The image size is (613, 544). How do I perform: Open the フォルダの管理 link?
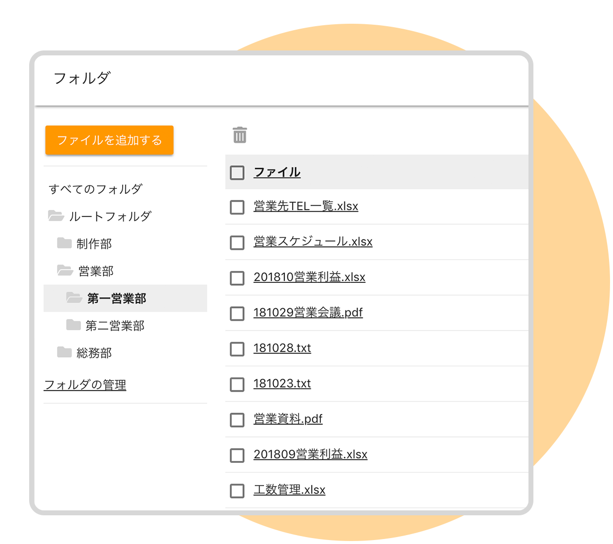(x=85, y=385)
